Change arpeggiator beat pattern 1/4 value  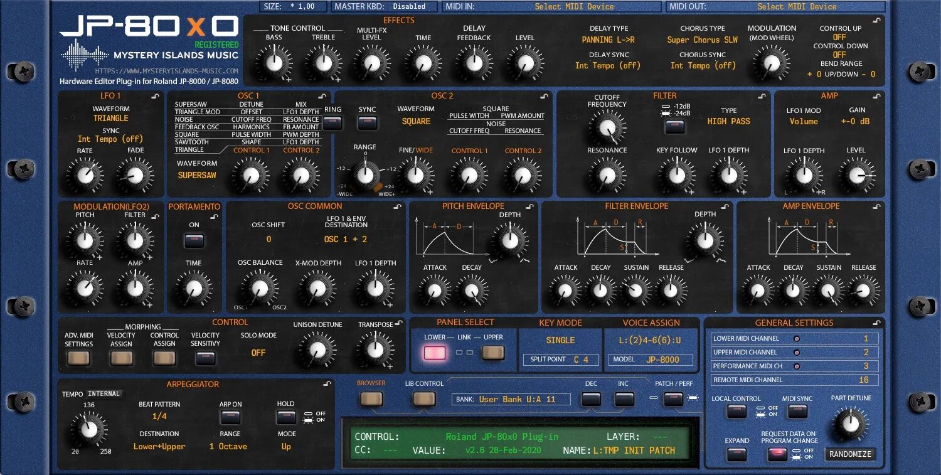pyautogui.click(x=159, y=417)
